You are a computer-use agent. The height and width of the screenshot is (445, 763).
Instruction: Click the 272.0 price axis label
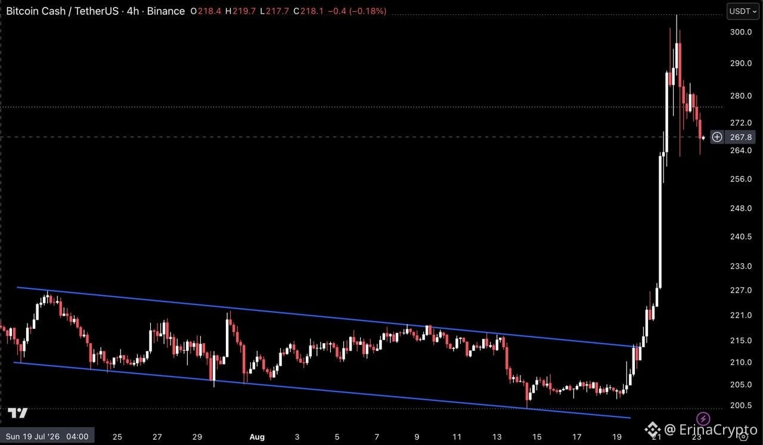click(741, 123)
